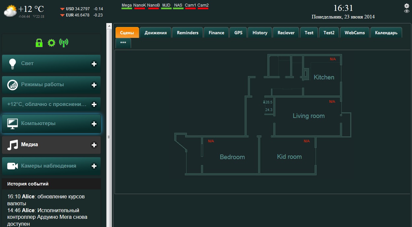Click the radar icon for Режимы работы
The image size is (412, 227).
(x=13, y=85)
